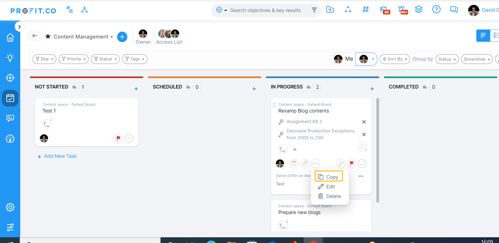Screen dimensions: 499x243
Task: Open due date calendar icon on Revamp Blog card
Action: pos(294,164)
